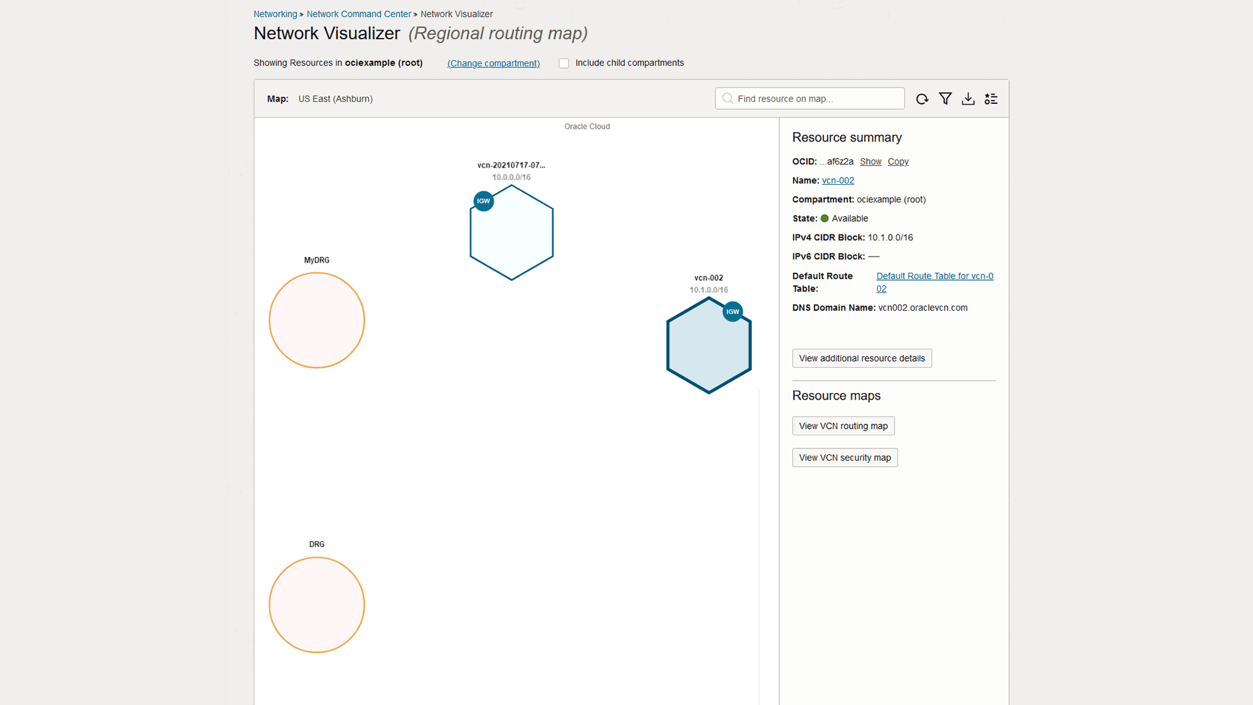This screenshot has width=1253, height=705.
Task: Download the regional routing map
Action: 968,99
